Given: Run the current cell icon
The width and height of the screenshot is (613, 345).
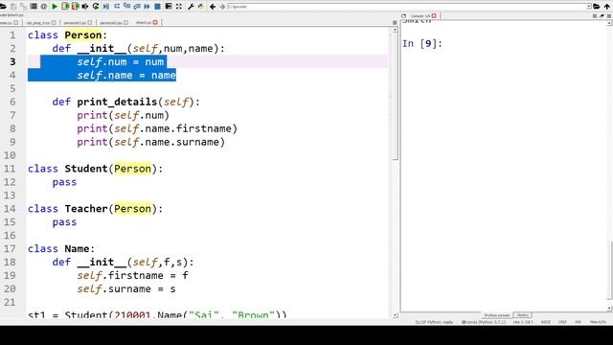Looking at the screenshot, I should [65, 7].
